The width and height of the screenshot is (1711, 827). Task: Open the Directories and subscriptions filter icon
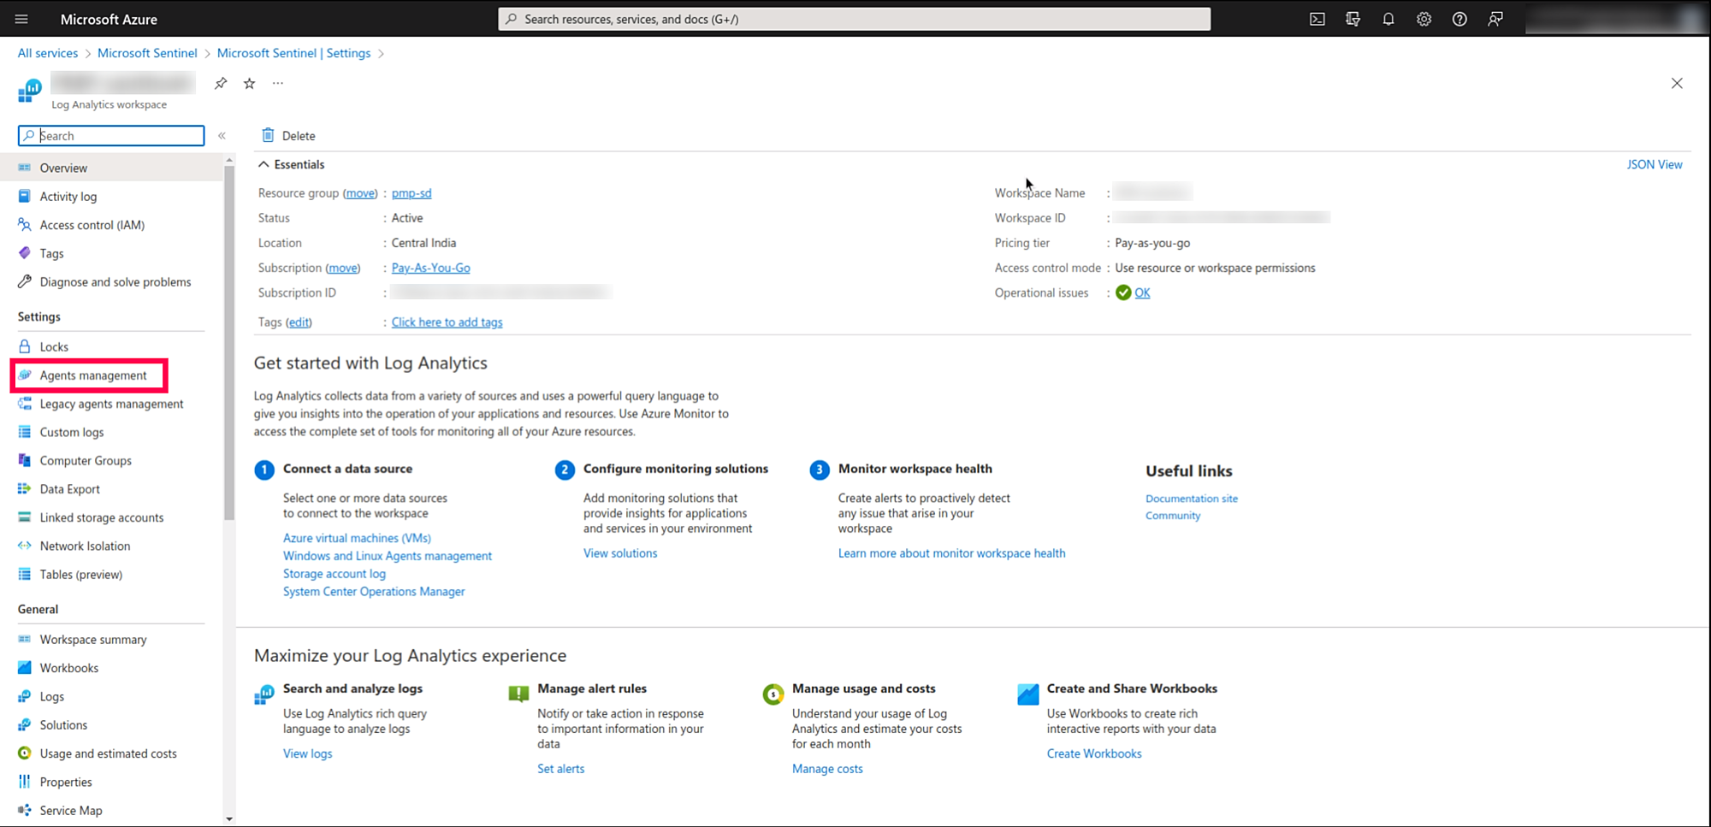pos(1353,19)
